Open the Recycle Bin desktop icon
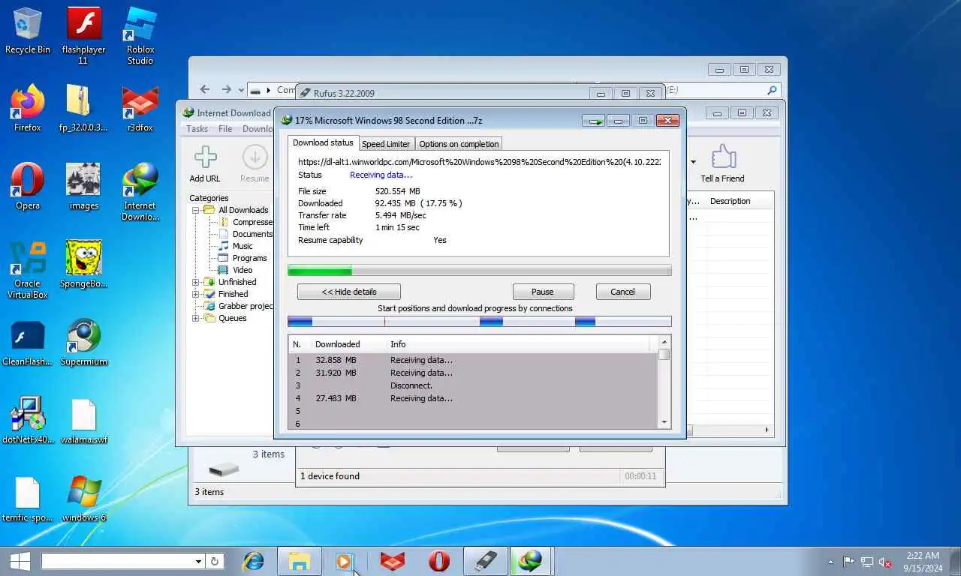The image size is (961, 576). tap(28, 31)
